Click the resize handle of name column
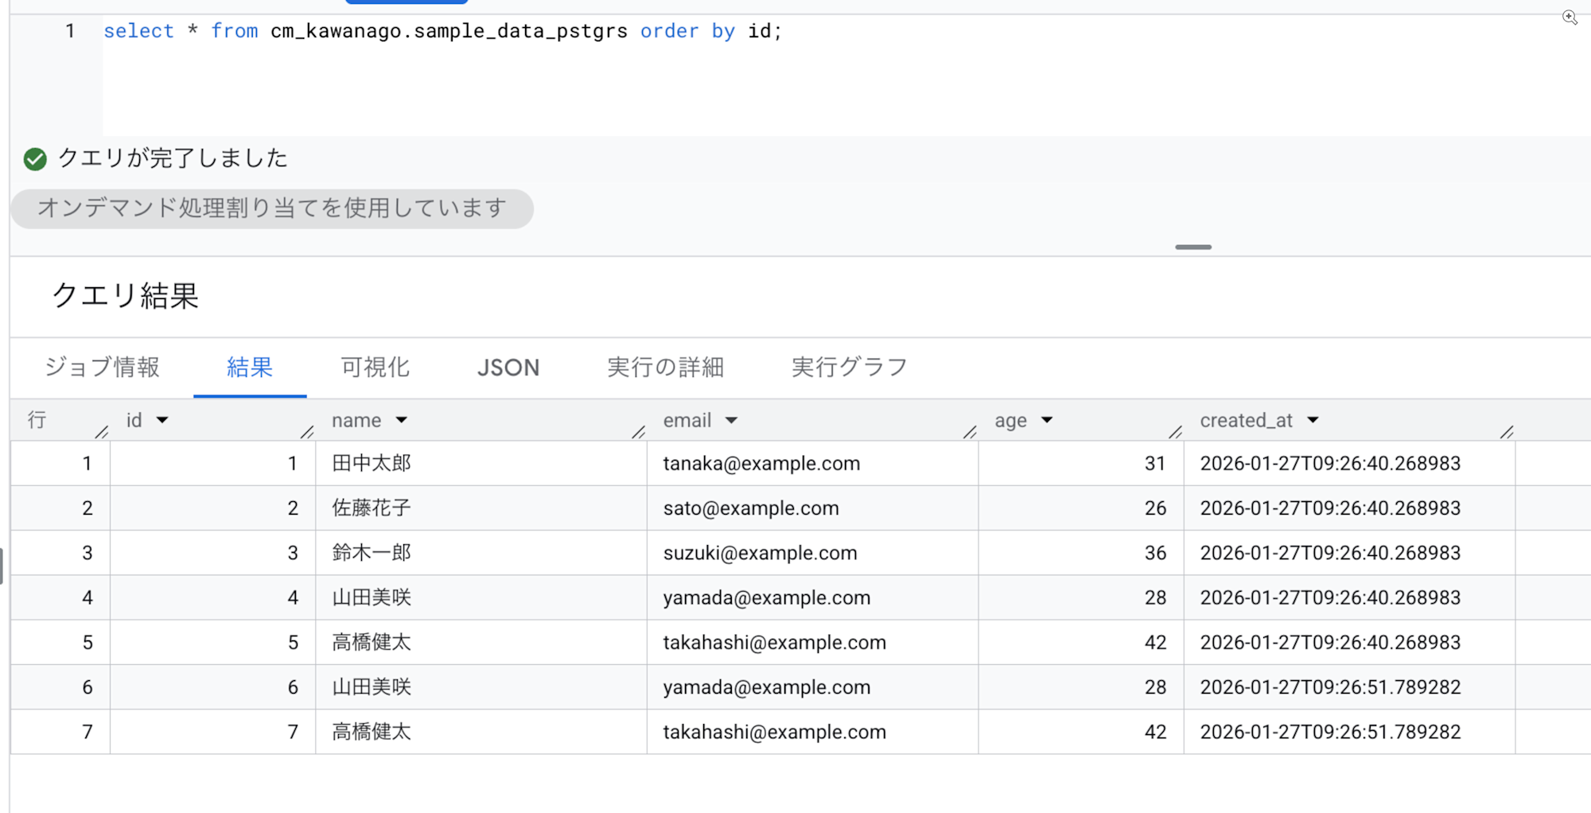The image size is (1591, 813). (x=638, y=432)
